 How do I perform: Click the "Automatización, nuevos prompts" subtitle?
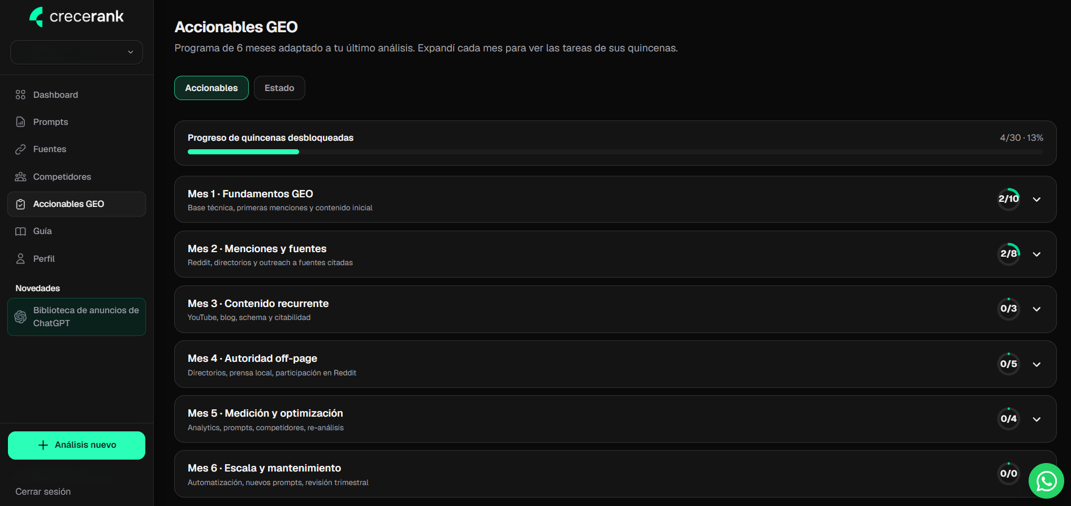point(278,482)
